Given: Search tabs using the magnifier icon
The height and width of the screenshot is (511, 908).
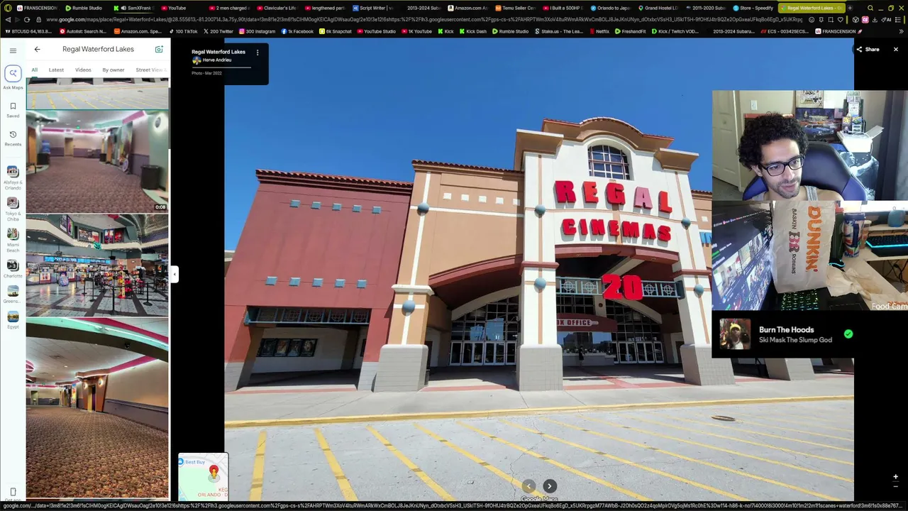Looking at the screenshot, I should [870, 8].
